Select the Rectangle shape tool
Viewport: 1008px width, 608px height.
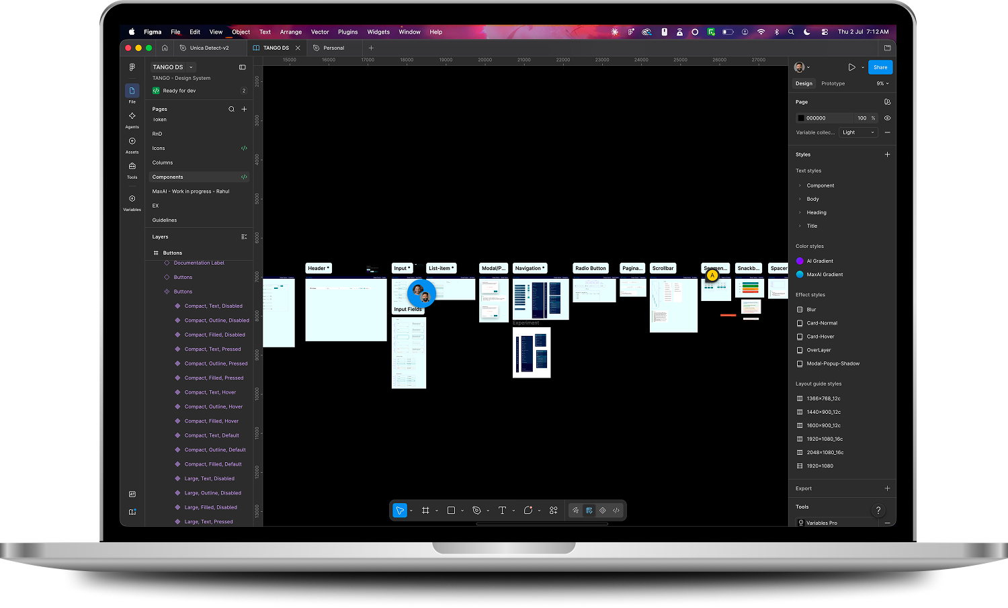click(x=451, y=511)
